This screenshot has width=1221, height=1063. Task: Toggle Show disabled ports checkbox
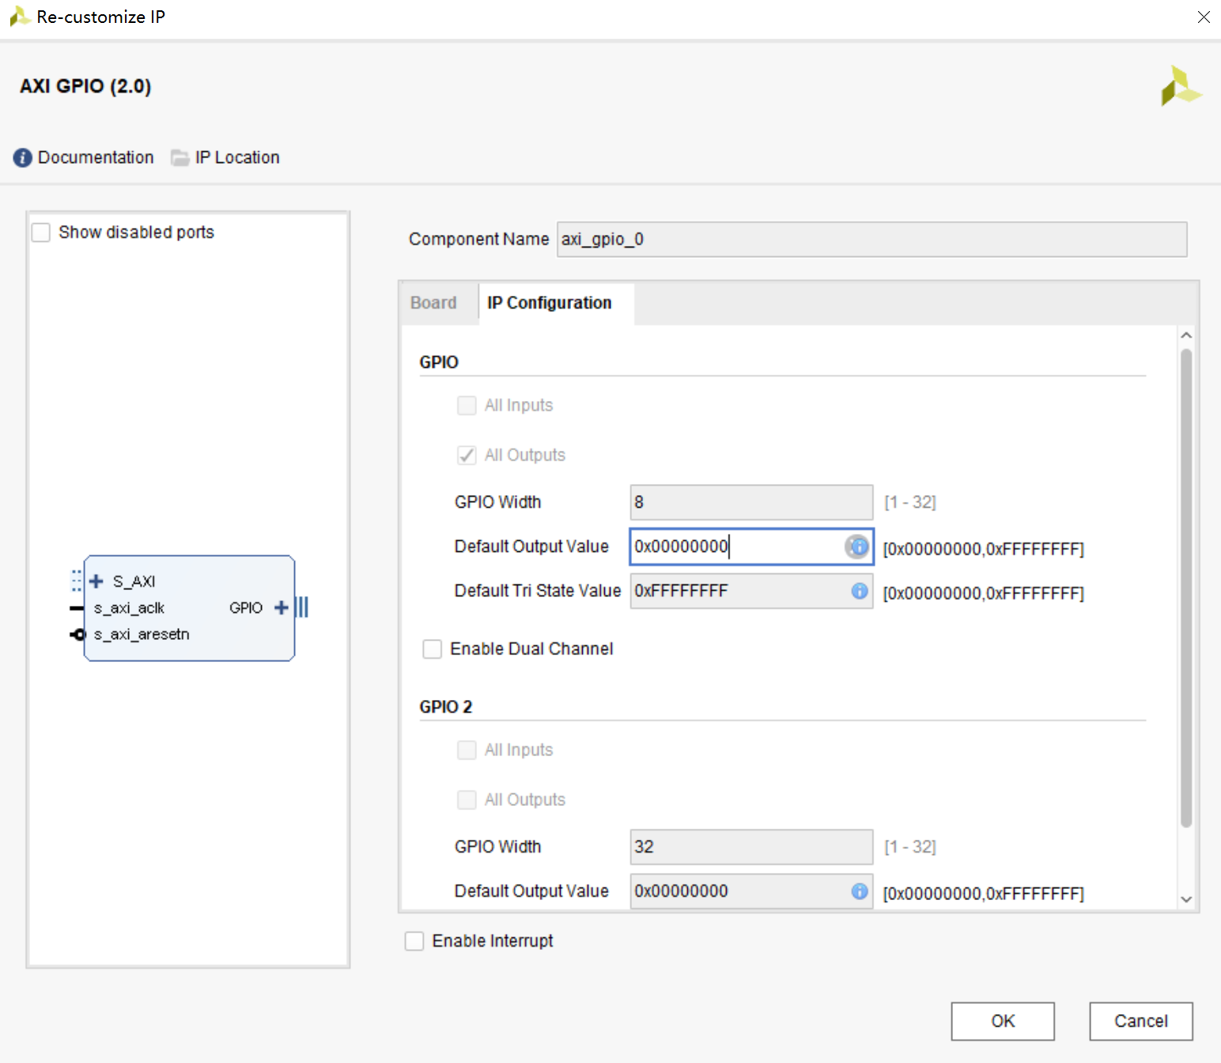click(41, 233)
